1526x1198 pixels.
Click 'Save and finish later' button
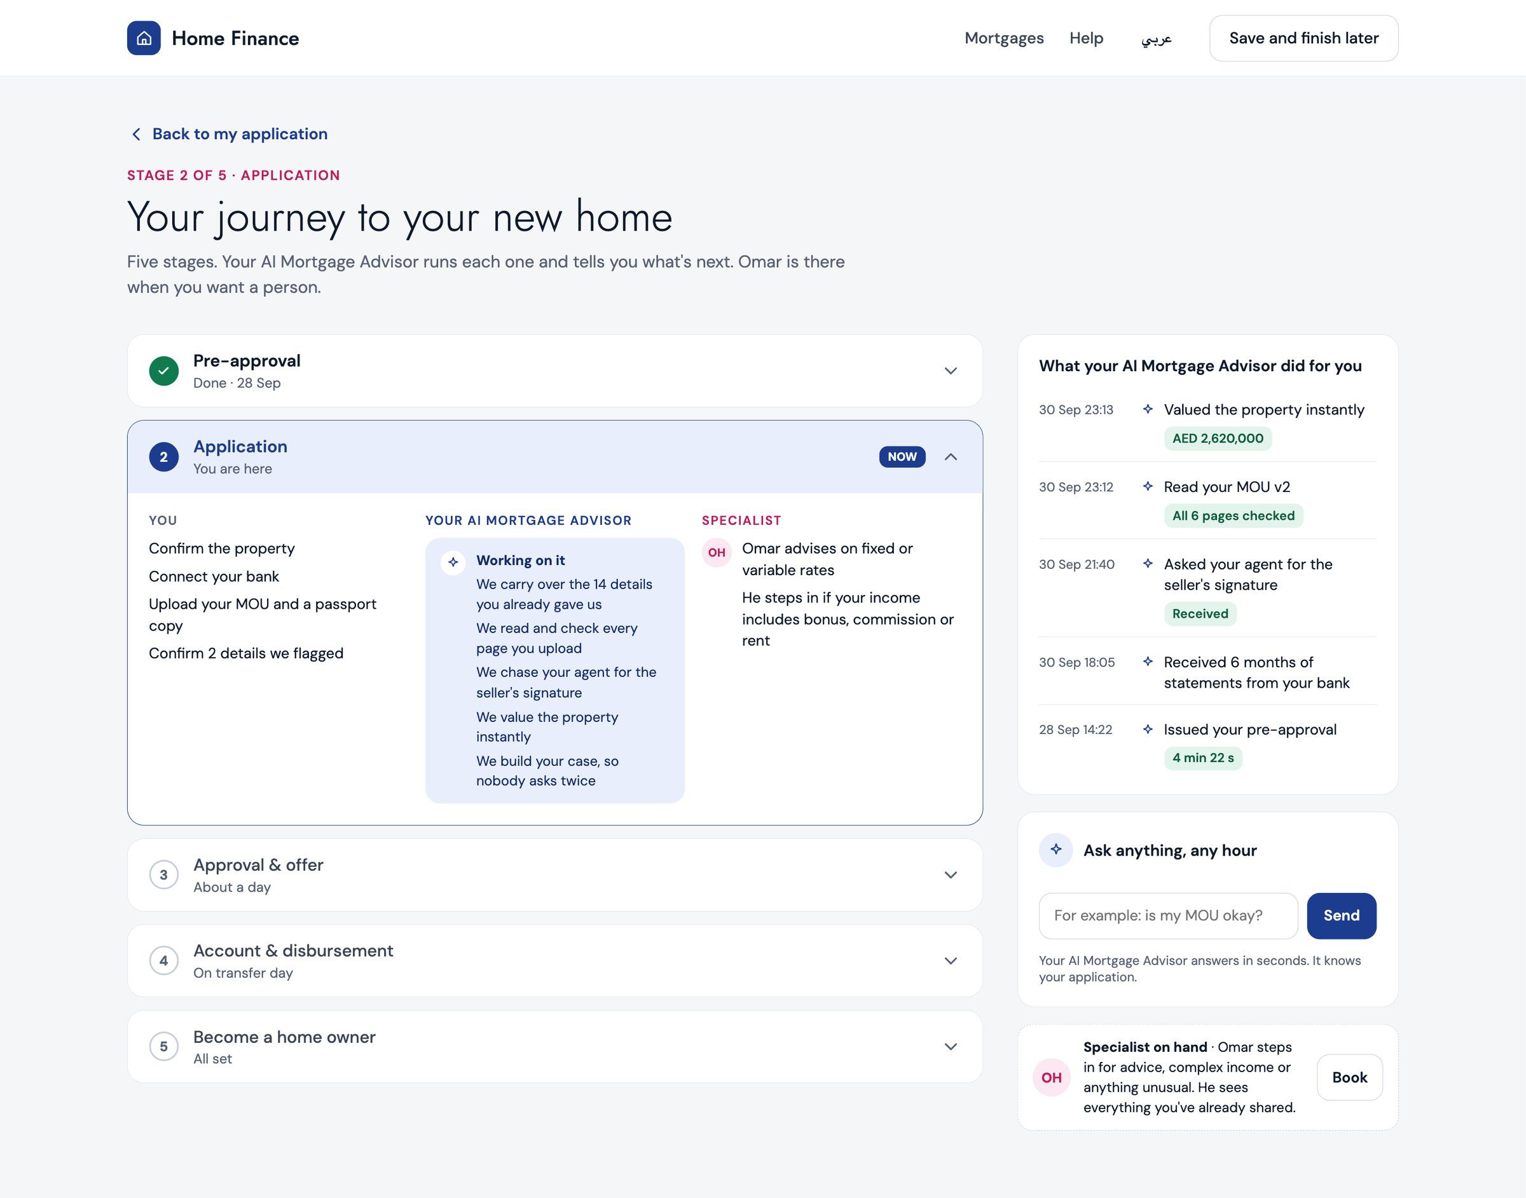click(1303, 38)
